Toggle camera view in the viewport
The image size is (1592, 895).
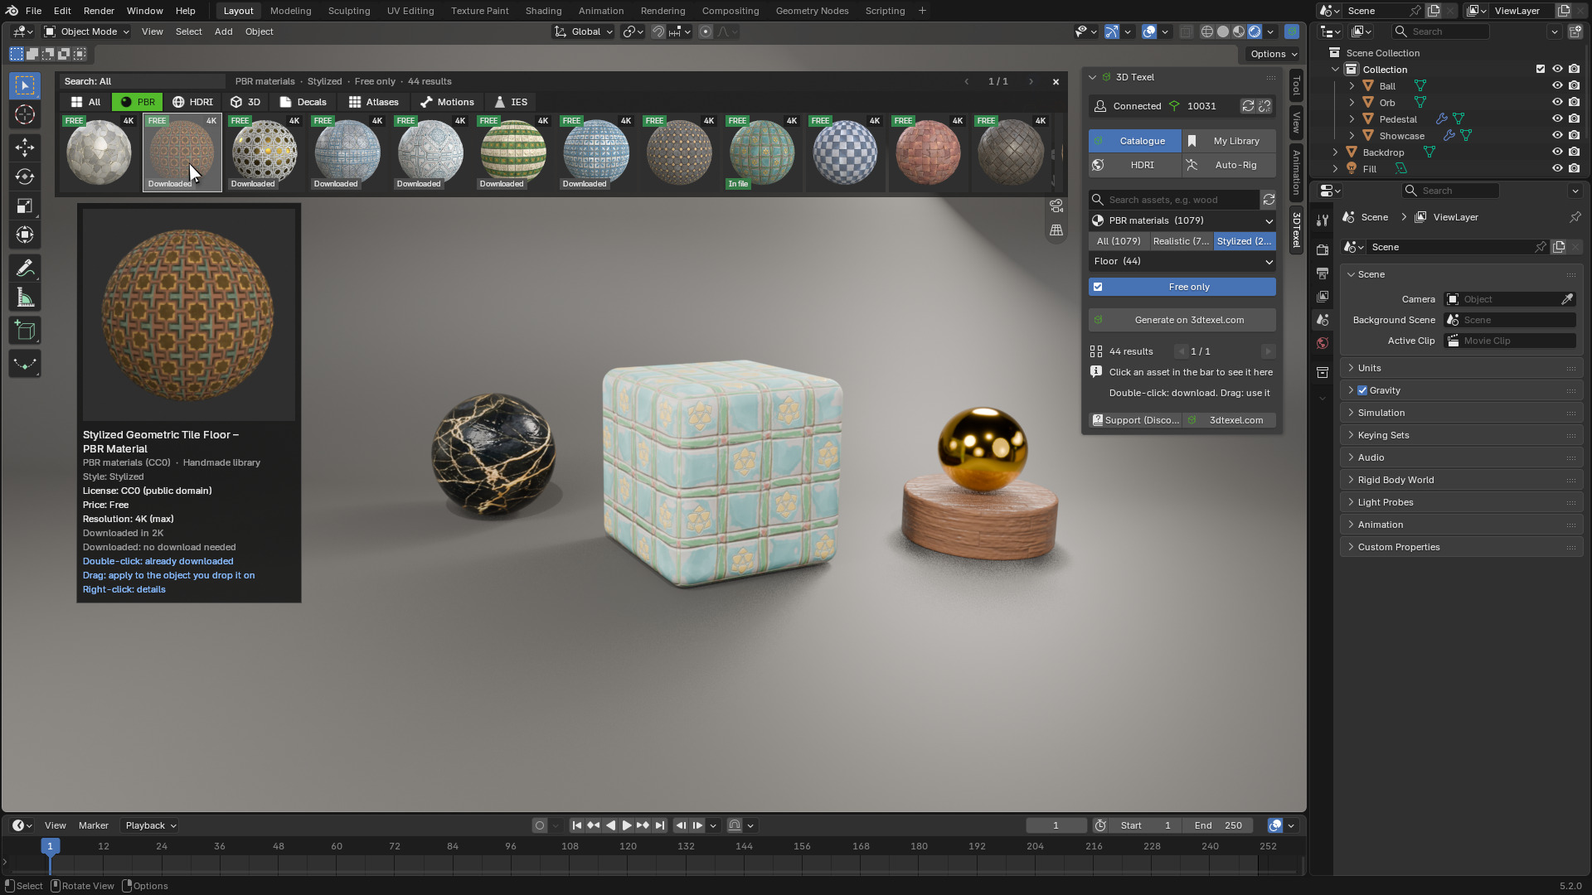coord(1056,205)
